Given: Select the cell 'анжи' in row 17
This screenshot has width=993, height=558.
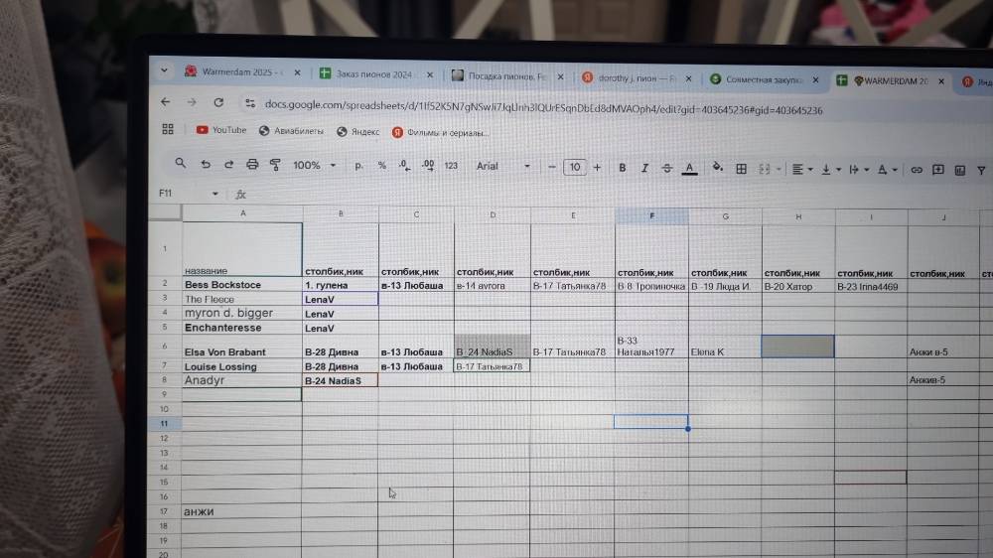Looking at the screenshot, I should tap(242, 511).
